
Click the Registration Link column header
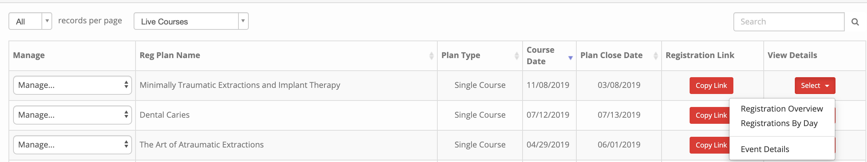[x=700, y=55]
